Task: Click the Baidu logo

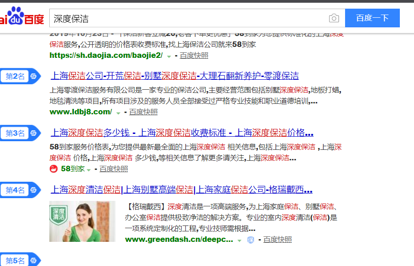Action: (x=21, y=16)
